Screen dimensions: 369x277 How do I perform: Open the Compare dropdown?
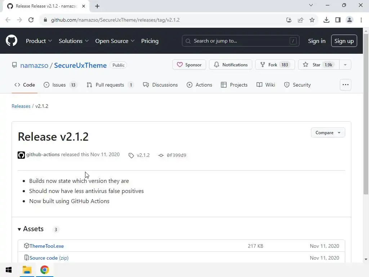328,133
